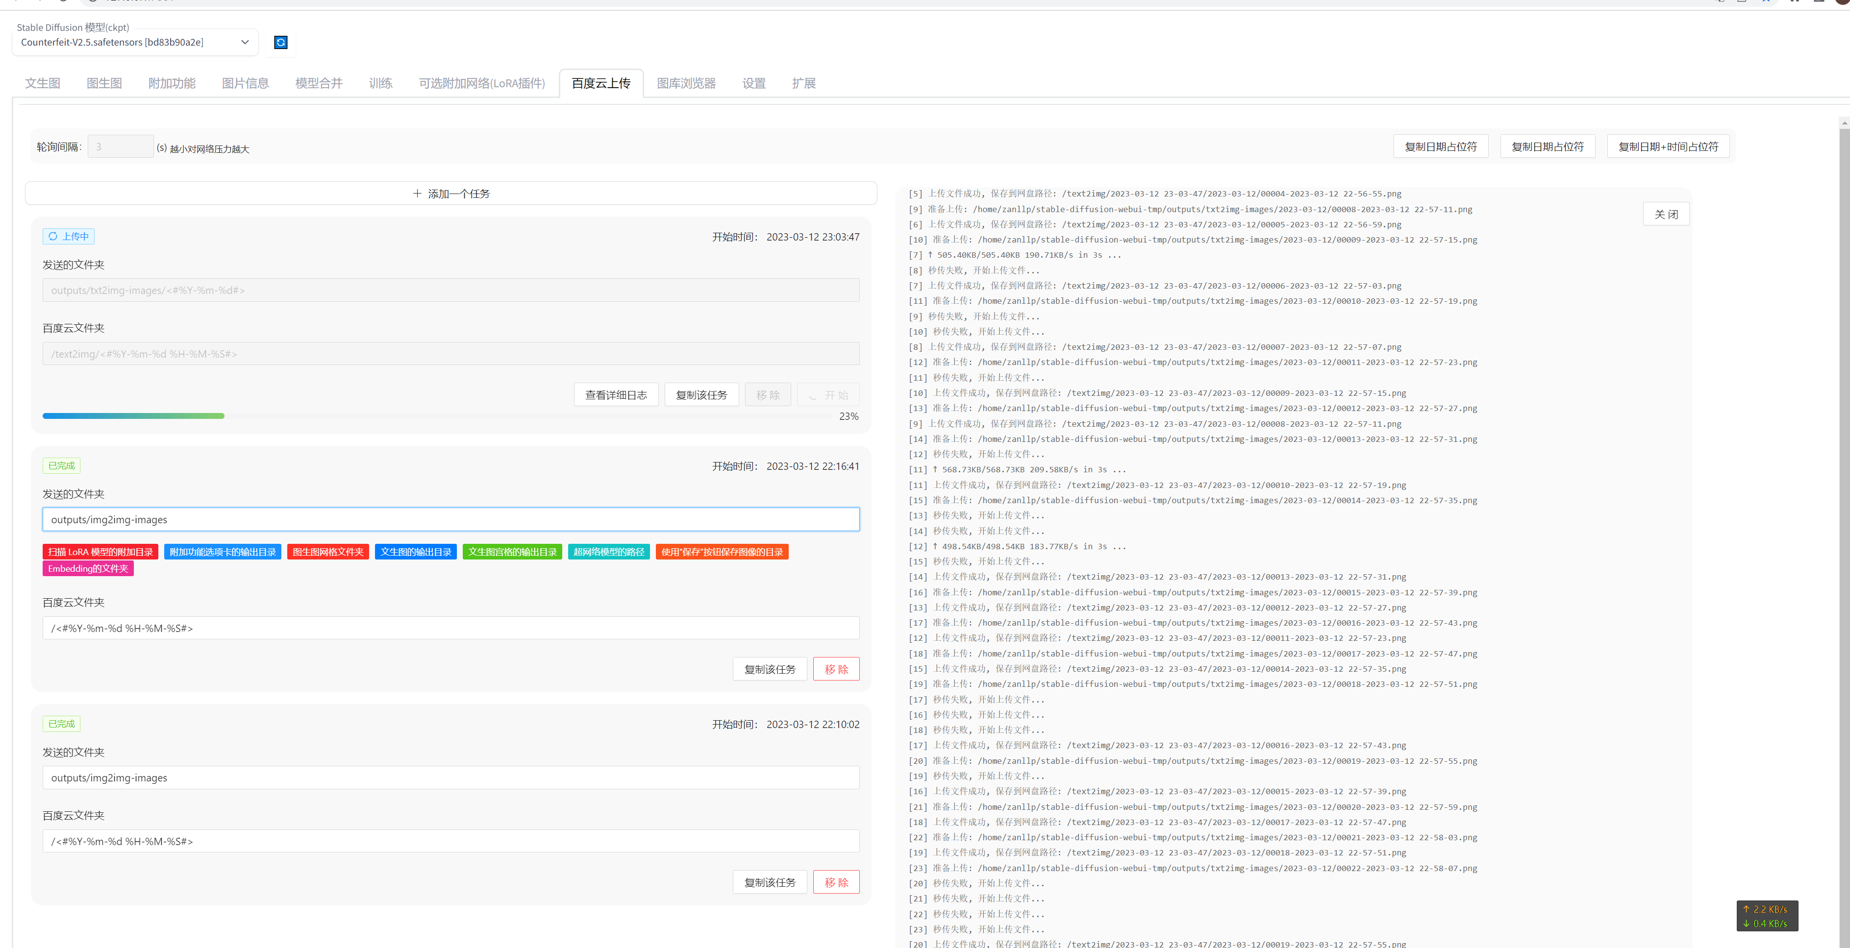Go to the 可选附加网络(LoRA插件) tab

481,83
